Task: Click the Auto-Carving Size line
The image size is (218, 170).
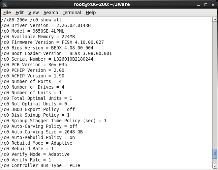Action: (42, 132)
